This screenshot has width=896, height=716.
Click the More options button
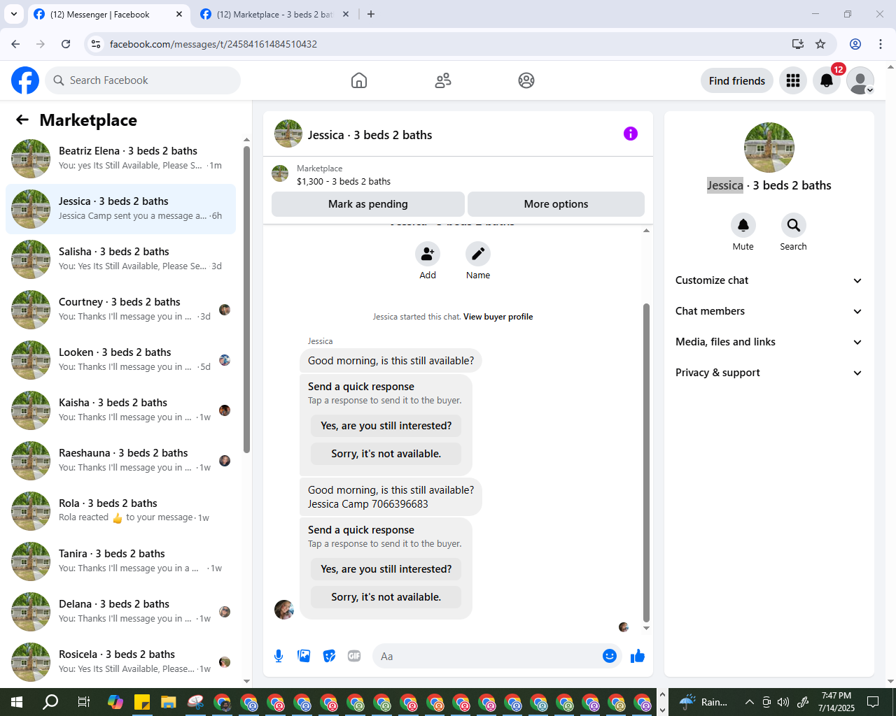(x=556, y=204)
